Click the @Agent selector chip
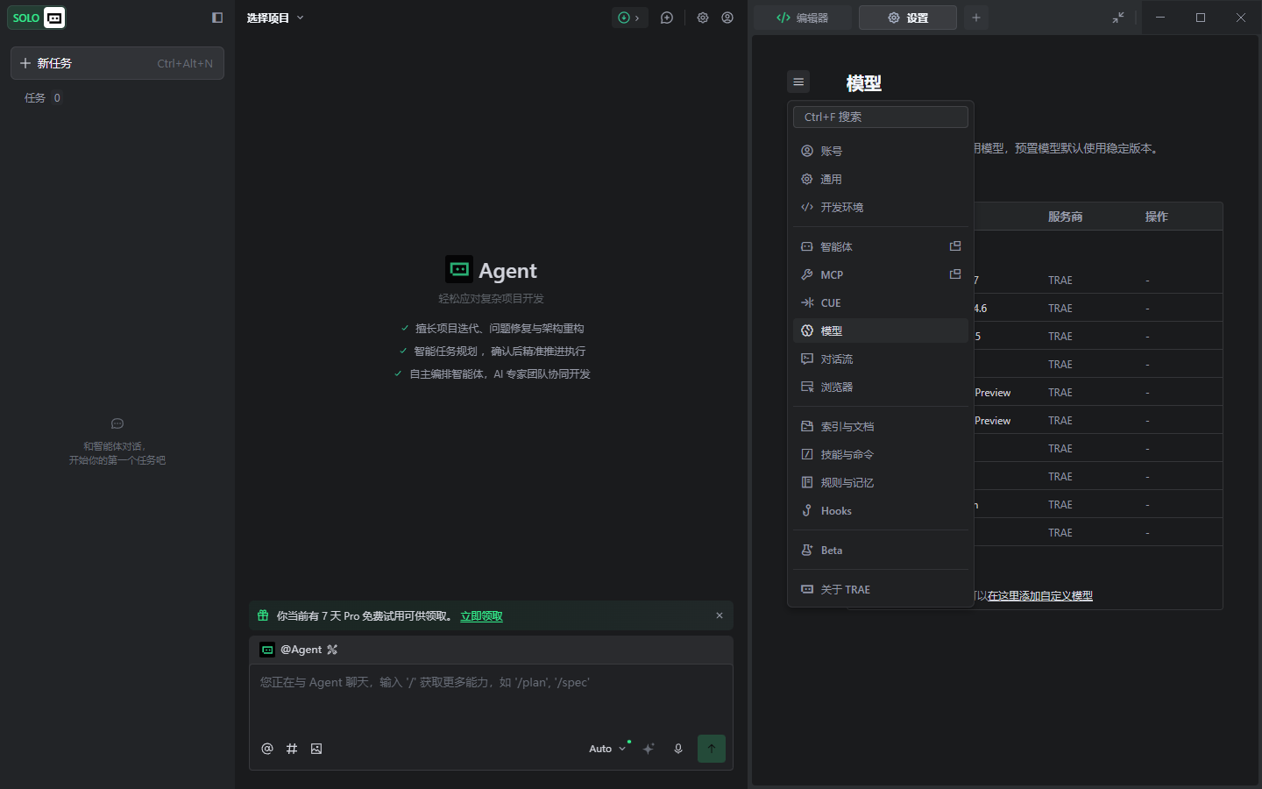1262x789 pixels. pos(299,650)
